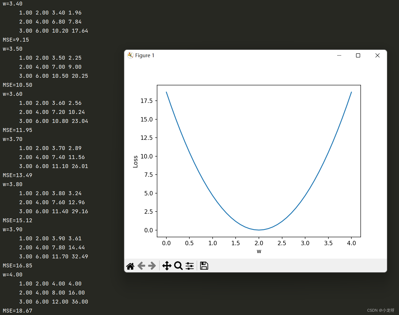Click y-axis tick label 10.0
This screenshot has width=399, height=315.
(147, 157)
